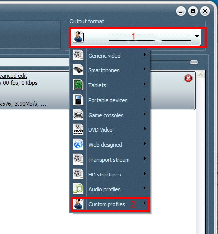Click the Custom profiles person icon
The height and width of the screenshot is (234, 218).
(x=78, y=204)
